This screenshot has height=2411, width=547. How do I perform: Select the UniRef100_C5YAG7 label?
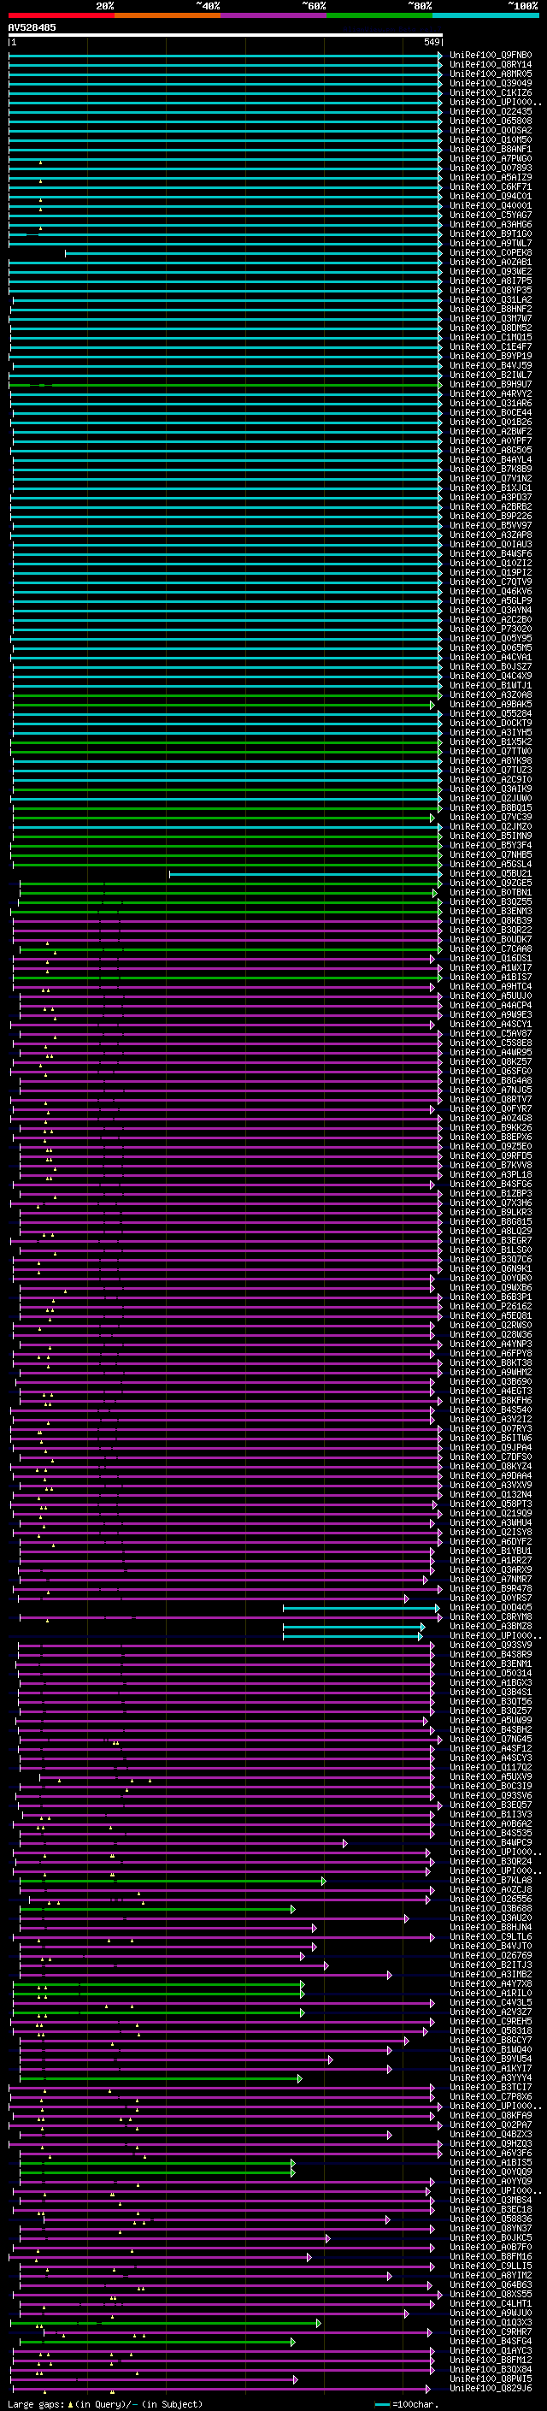(x=491, y=216)
